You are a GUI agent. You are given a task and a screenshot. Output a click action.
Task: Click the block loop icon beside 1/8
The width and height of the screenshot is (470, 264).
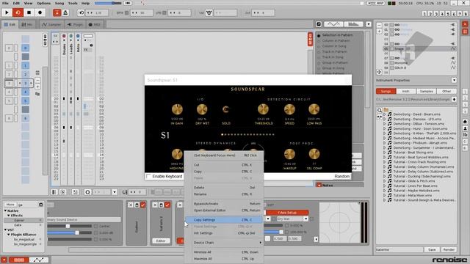(x=81, y=13)
